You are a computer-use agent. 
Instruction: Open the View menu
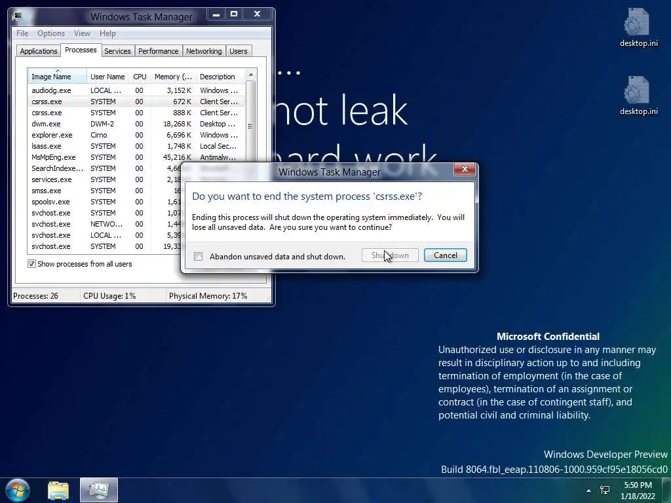click(x=82, y=33)
